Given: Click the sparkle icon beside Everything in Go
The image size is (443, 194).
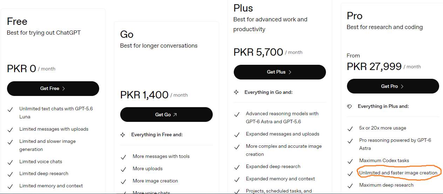Looking at the screenshot, I should pos(236,92).
